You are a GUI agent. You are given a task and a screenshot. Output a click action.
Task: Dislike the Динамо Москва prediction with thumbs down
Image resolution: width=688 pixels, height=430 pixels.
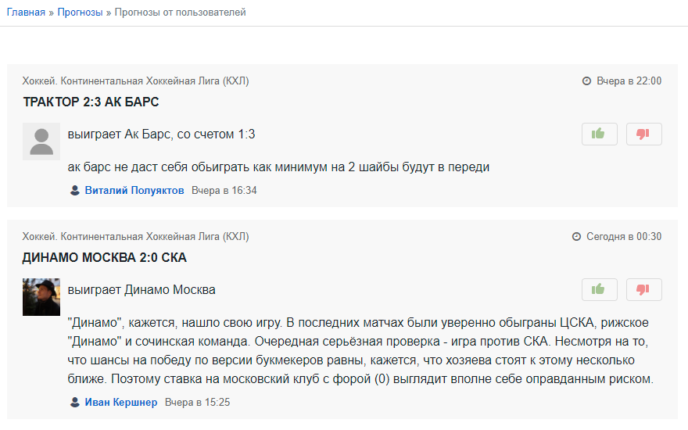pos(643,289)
